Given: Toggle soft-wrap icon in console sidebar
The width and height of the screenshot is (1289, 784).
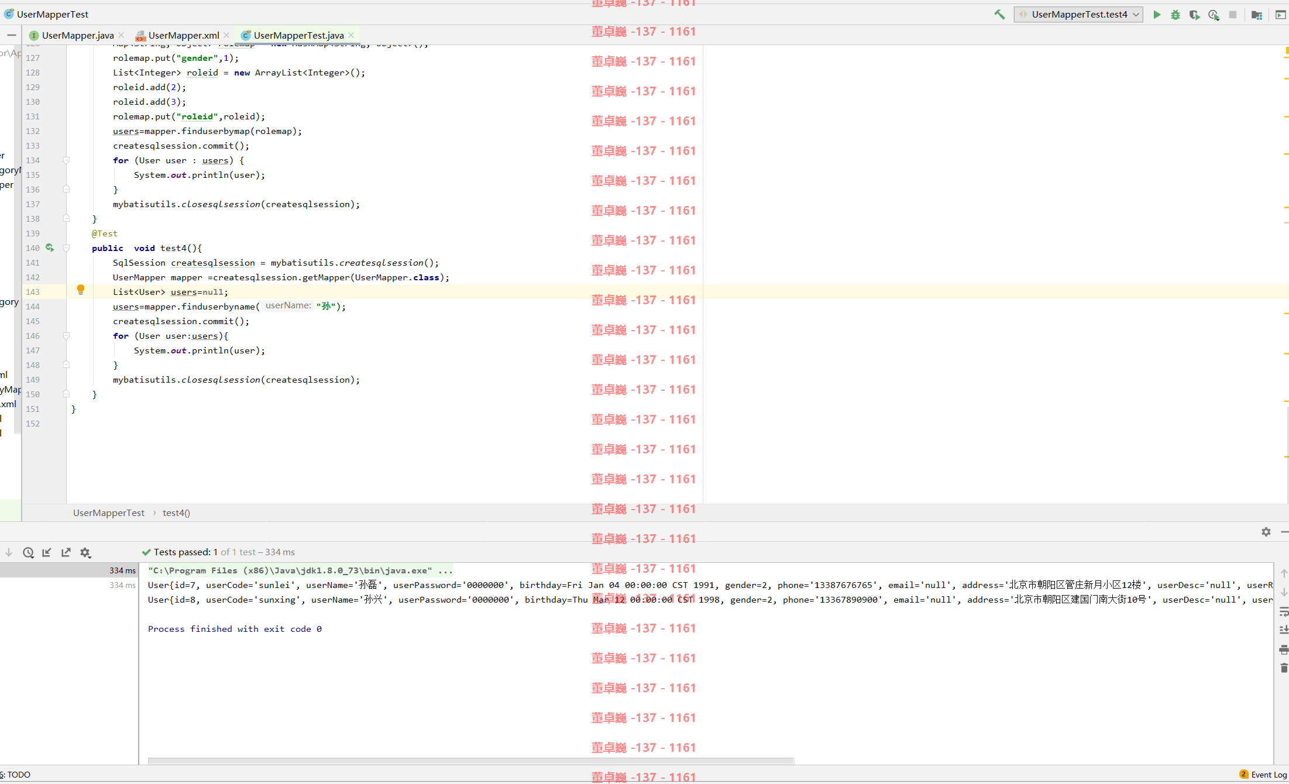Looking at the screenshot, I should 1284,611.
